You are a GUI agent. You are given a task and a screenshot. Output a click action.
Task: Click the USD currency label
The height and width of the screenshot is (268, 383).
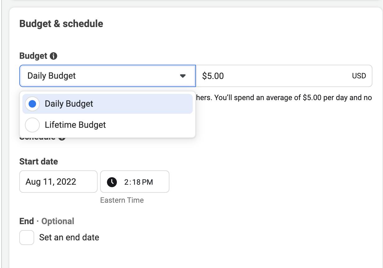click(x=359, y=76)
